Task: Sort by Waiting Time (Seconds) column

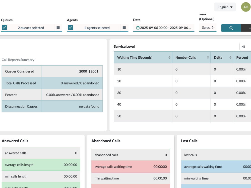Action: point(143,57)
